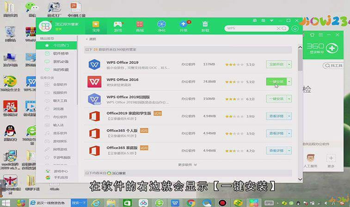Select 装机必备 in the sidebar
Screen dimensions: 350x207
coord(56,61)
